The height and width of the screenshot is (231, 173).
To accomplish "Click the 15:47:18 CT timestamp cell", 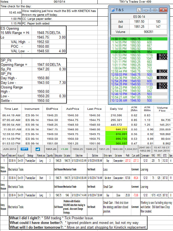I will coord(162,149).
